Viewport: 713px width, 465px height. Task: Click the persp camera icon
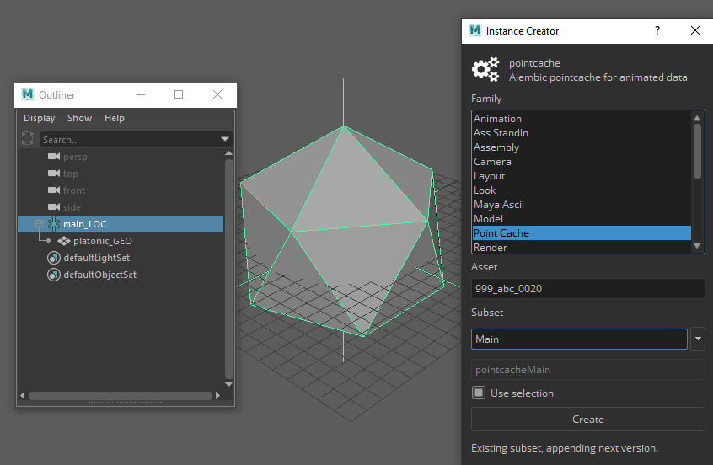tap(54, 157)
